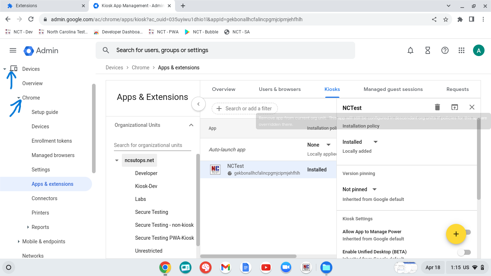Screen dimensions: 491x276
Task: Open YouTube from the shelf
Action: pyautogui.click(x=266, y=267)
